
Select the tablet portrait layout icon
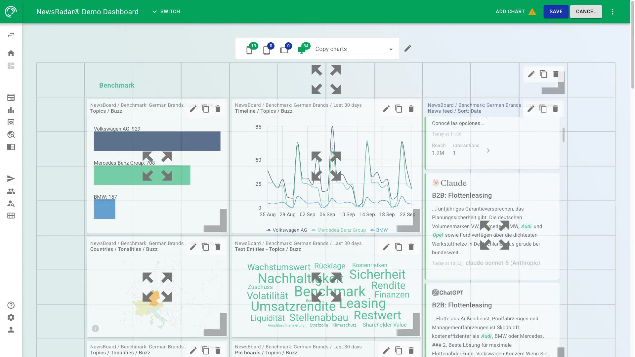pos(267,50)
